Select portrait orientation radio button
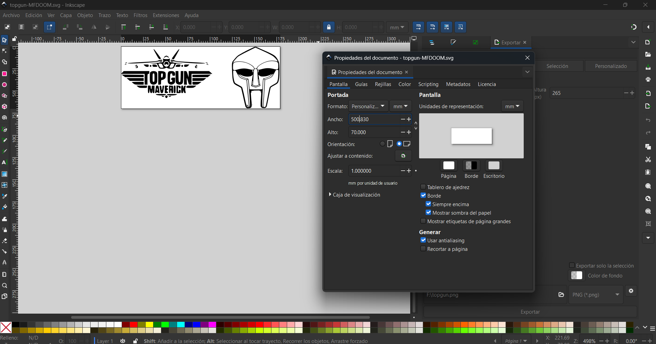656x344 pixels. click(383, 144)
